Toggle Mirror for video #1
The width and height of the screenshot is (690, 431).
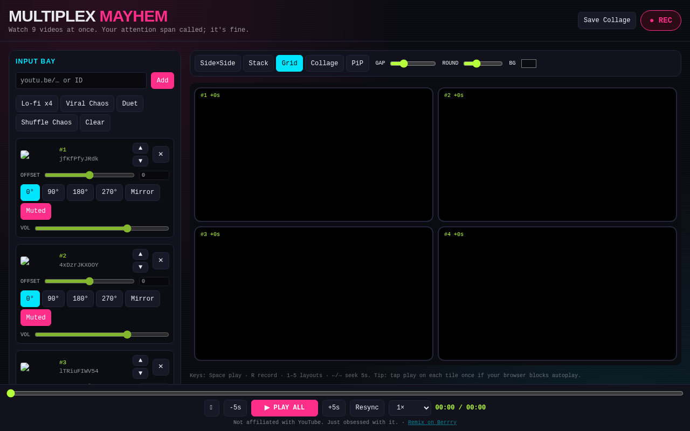142,192
